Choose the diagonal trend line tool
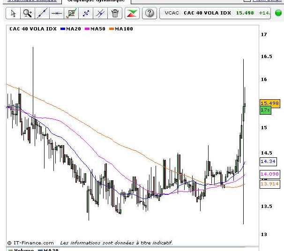The height and width of the screenshot is (251, 284). 42,13
